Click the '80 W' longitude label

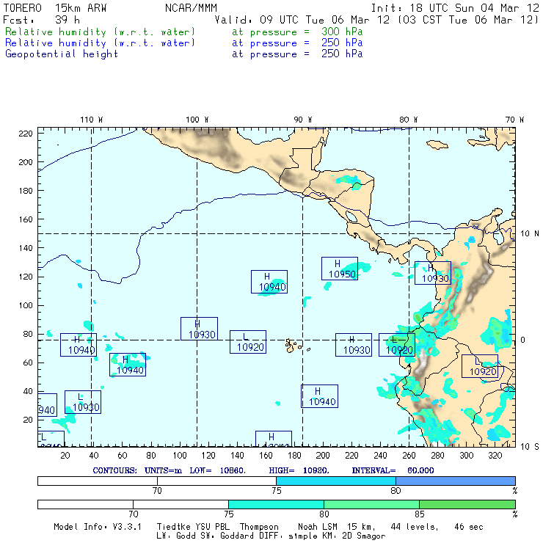(408, 120)
